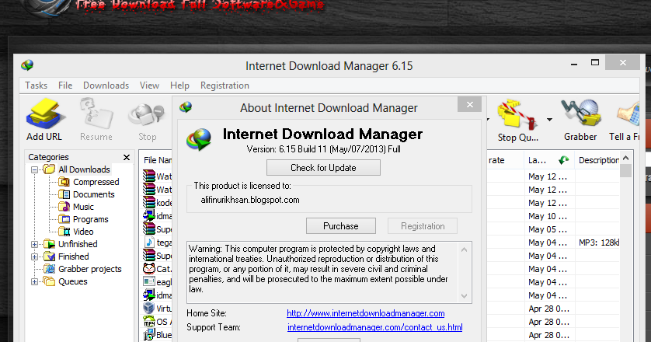Image resolution: width=651 pixels, height=342 pixels.
Task: Select the file row starting with 'tega'
Action: pos(158,243)
